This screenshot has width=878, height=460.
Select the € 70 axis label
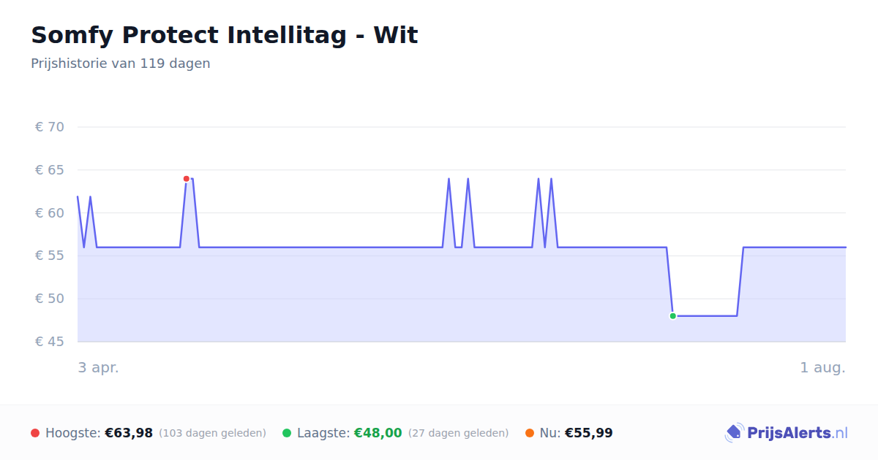click(x=50, y=127)
